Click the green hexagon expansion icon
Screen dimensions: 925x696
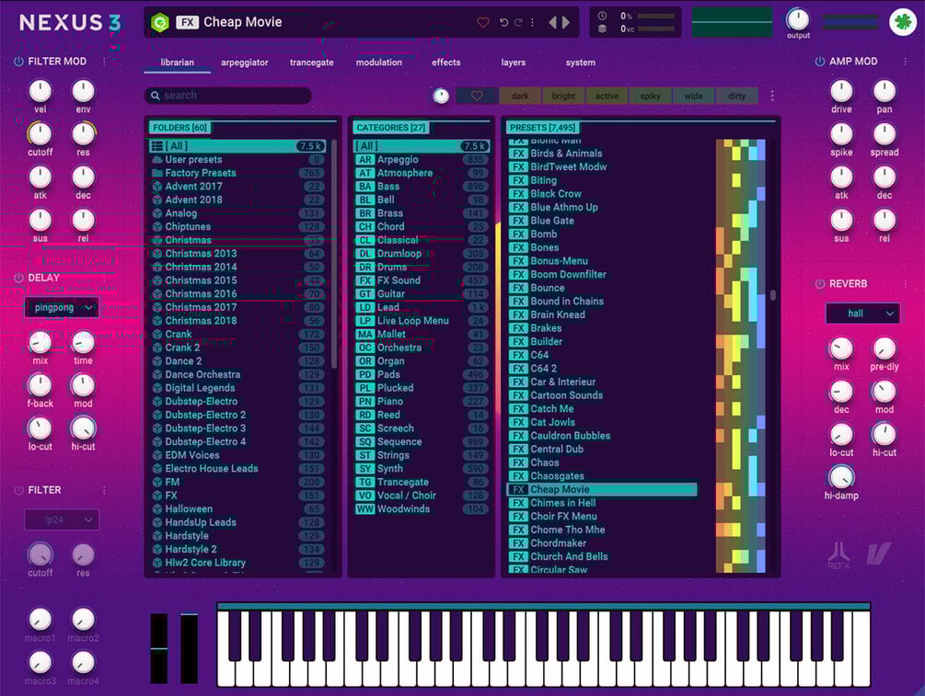tap(160, 22)
